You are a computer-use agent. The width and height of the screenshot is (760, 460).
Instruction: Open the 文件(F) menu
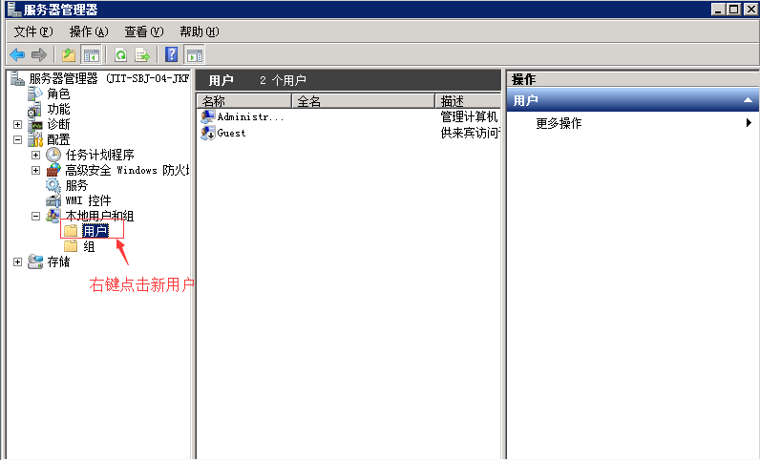(x=33, y=31)
